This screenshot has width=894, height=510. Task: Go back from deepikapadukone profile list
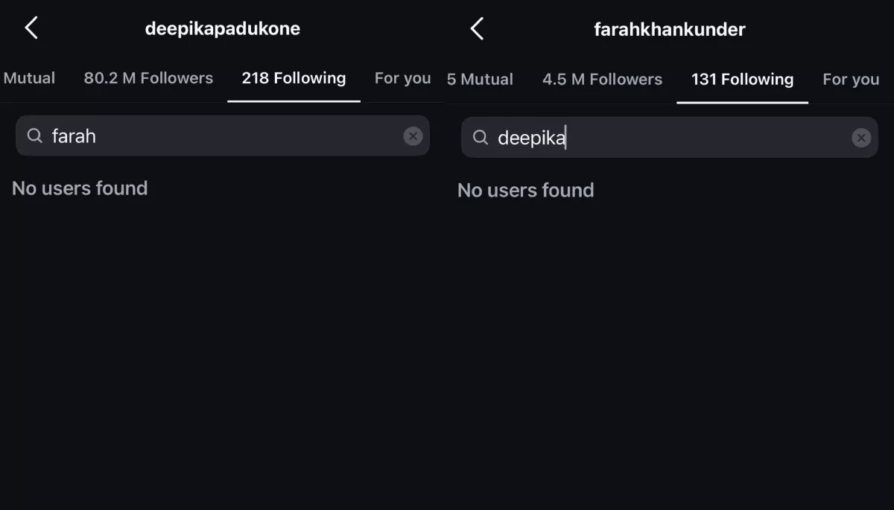pyautogui.click(x=31, y=28)
